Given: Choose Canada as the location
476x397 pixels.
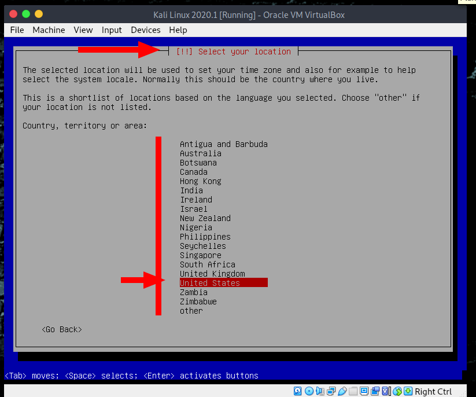Looking at the screenshot, I should coord(194,172).
